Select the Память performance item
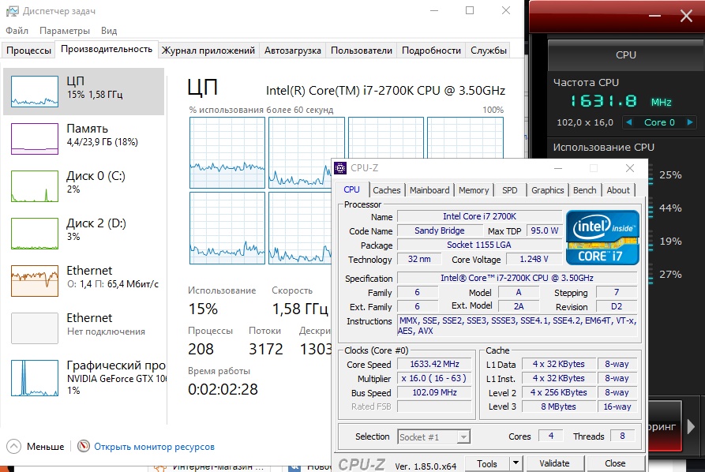The width and height of the screenshot is (705, 472). click(84, 139)
